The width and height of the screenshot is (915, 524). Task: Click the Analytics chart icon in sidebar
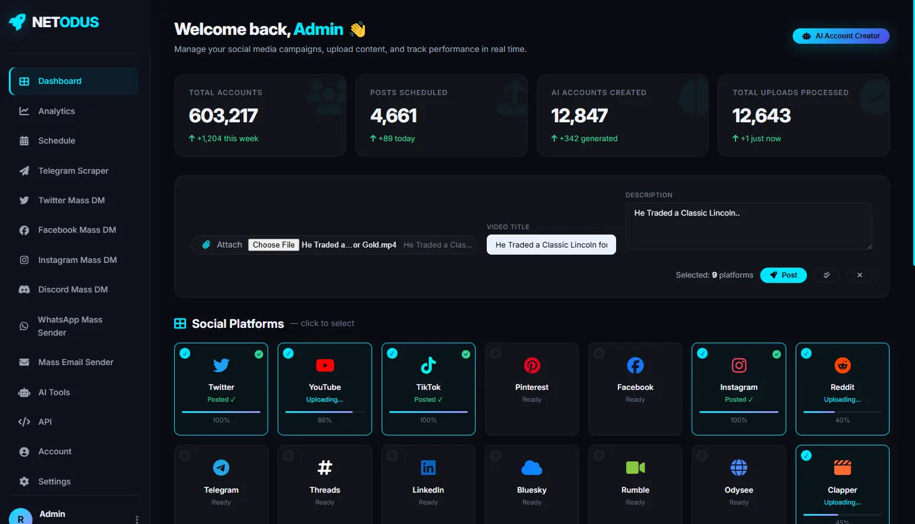[x=24, y=111]
